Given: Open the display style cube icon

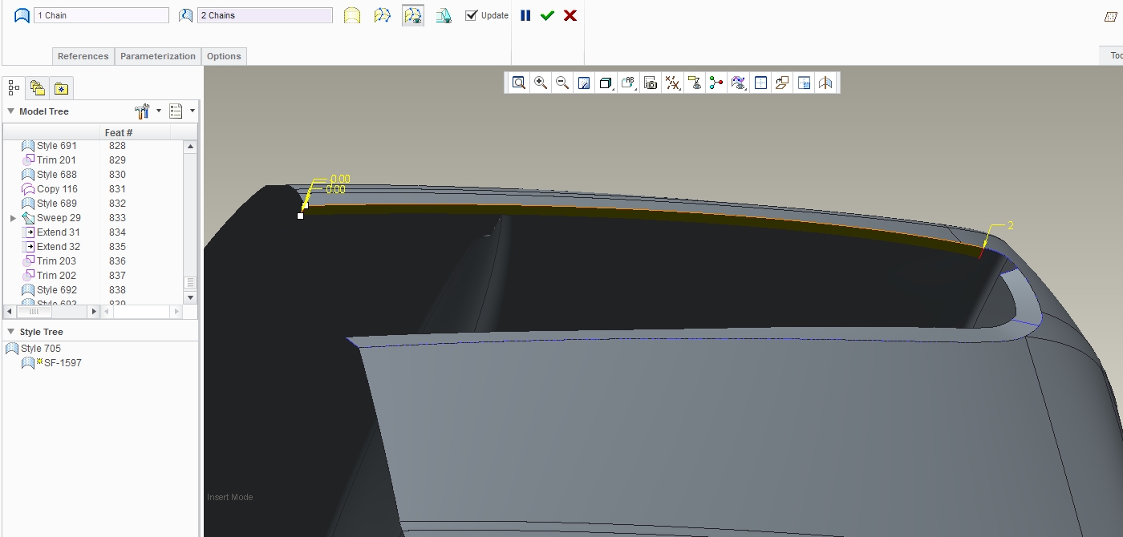Looking at the screenshot, I should pyautogui.click(x=606, y=83).
